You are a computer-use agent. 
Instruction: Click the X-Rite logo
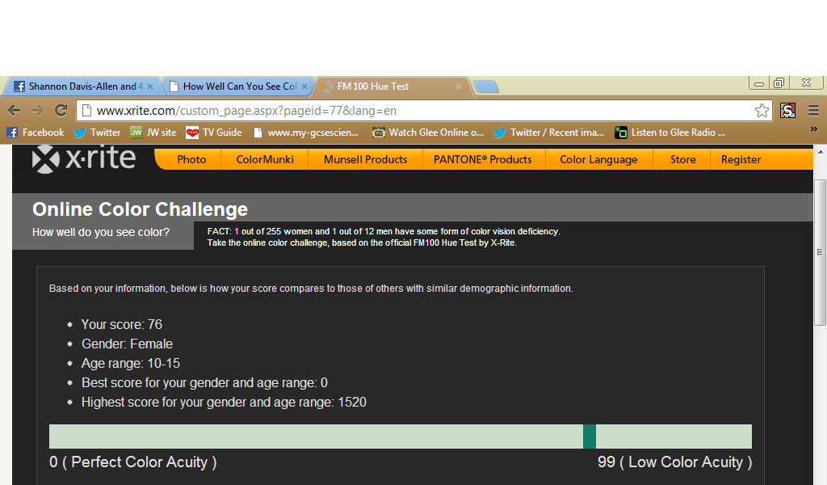(x=84, y=158)
